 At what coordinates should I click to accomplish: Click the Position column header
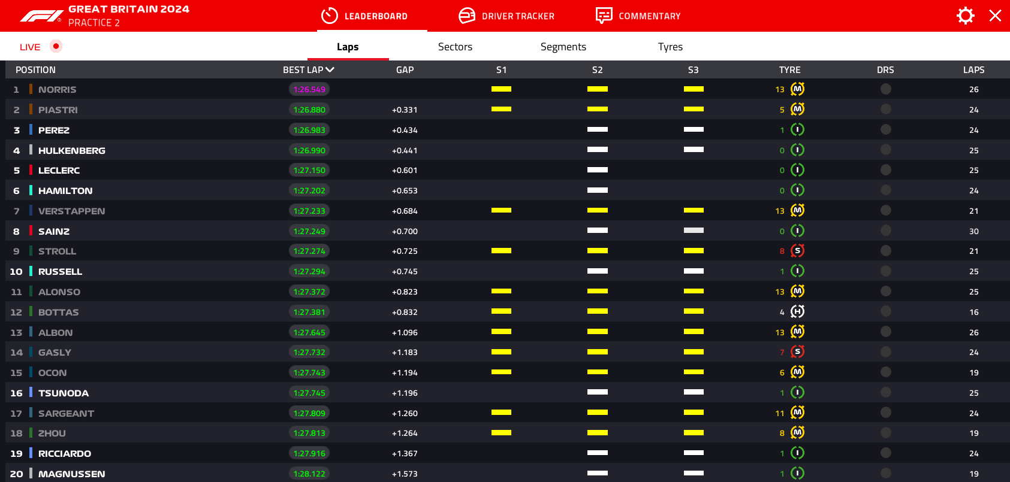point(35,70)
